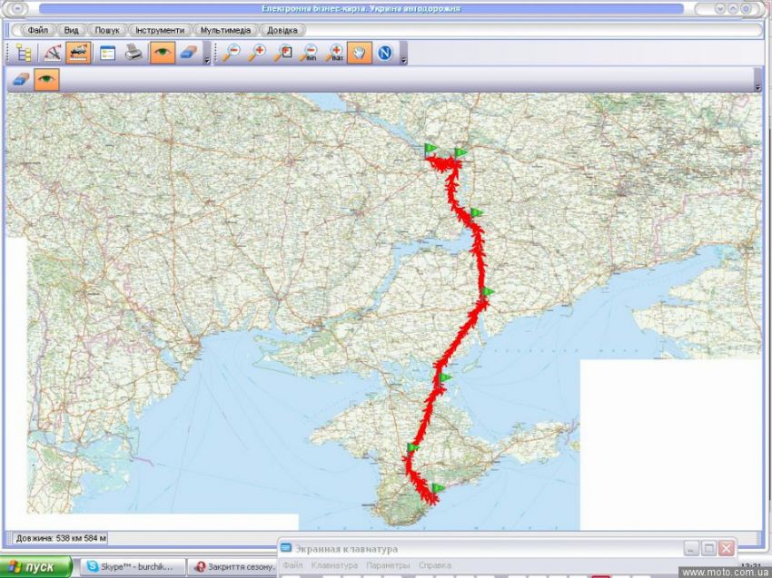The image size is (772, 578).
Task: Click the zoom to minimum magnifier
Action: pyautogui.click(x=308, y=53)
